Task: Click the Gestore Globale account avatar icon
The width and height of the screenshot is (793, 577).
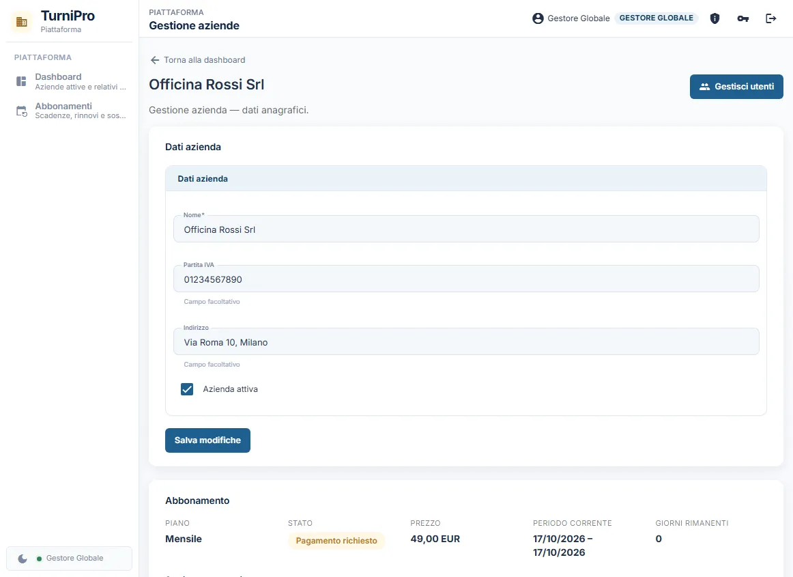Action: tap(538, 18)
